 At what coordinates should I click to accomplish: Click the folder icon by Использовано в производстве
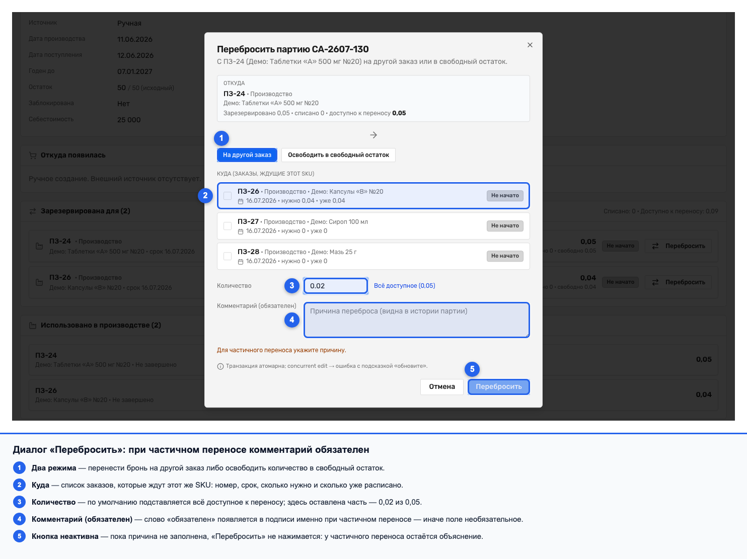[33, 326]
